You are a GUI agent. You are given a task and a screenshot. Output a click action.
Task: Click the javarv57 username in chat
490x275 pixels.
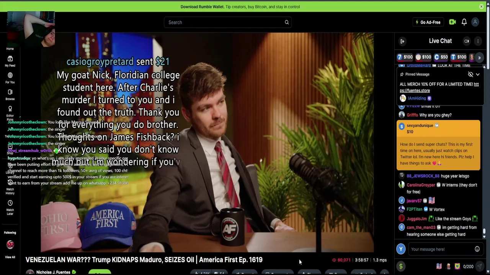(414, 201)
